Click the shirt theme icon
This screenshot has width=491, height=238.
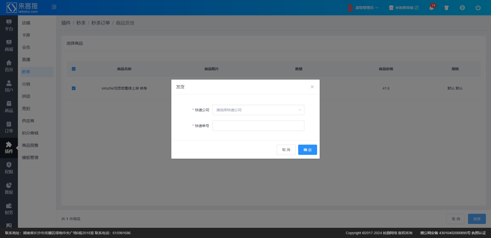click(x=447, y=8)
